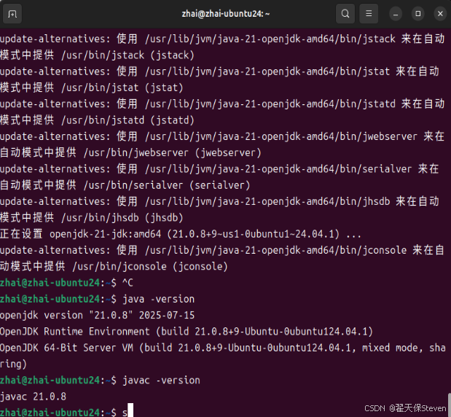This screenshot has height=417, width=451.
Task: Select the 'javac -version' command text
Action: pos(161,381)
